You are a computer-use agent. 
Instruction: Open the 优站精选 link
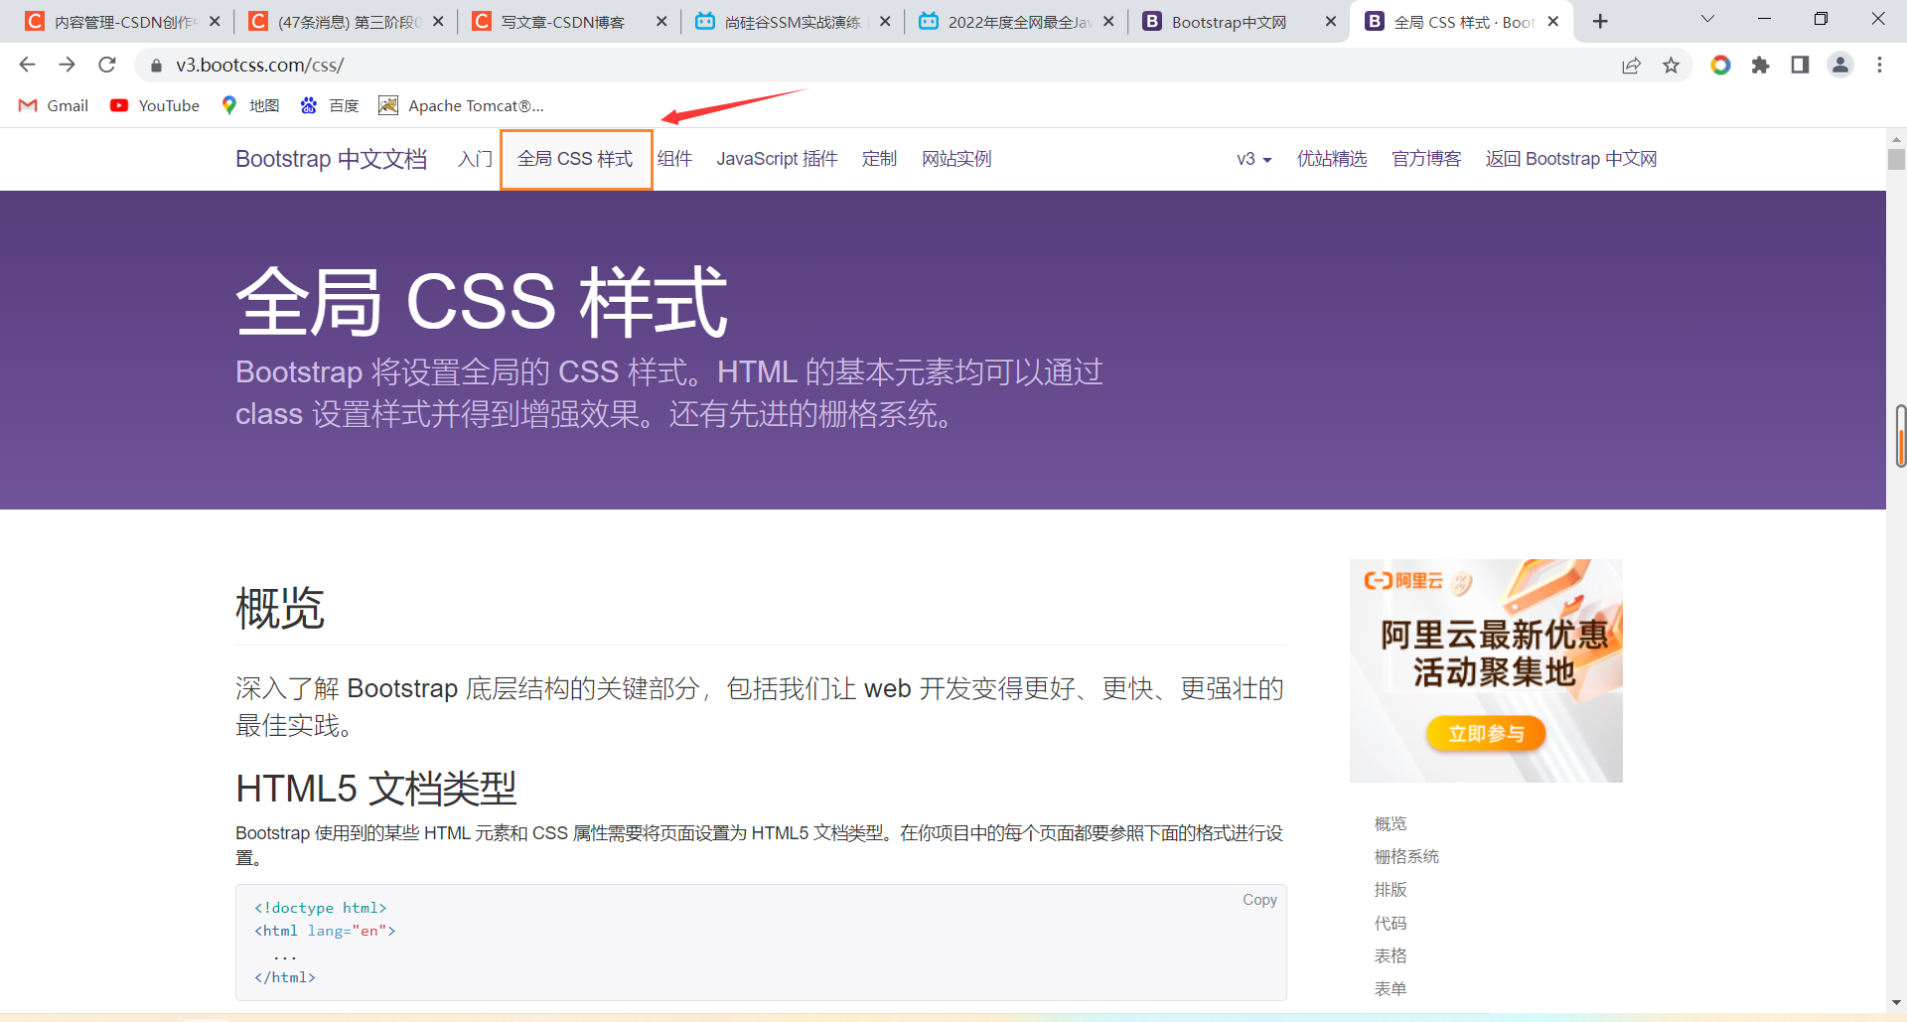tap(1332, 159)
